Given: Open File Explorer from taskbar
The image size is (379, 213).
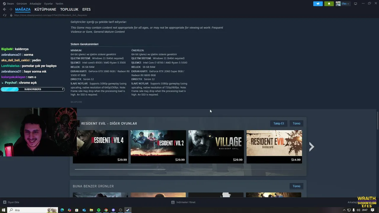Looking at the screenshot, I should click(x=91, y=210).
